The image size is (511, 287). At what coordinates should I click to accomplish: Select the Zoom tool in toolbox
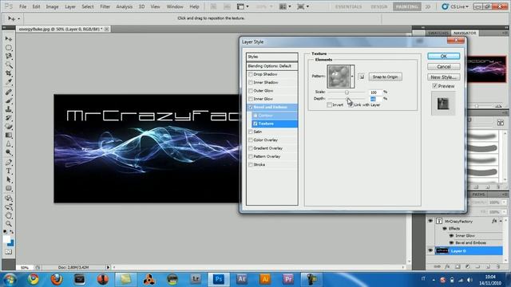pyautogui.click(x=9, y=224)
